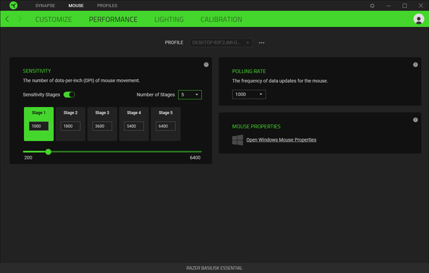The width and height of the screenshot is (429, 273).
Task: Click the Sensitivity heading text
Action: pyautogui.click(x=37, y=71)
